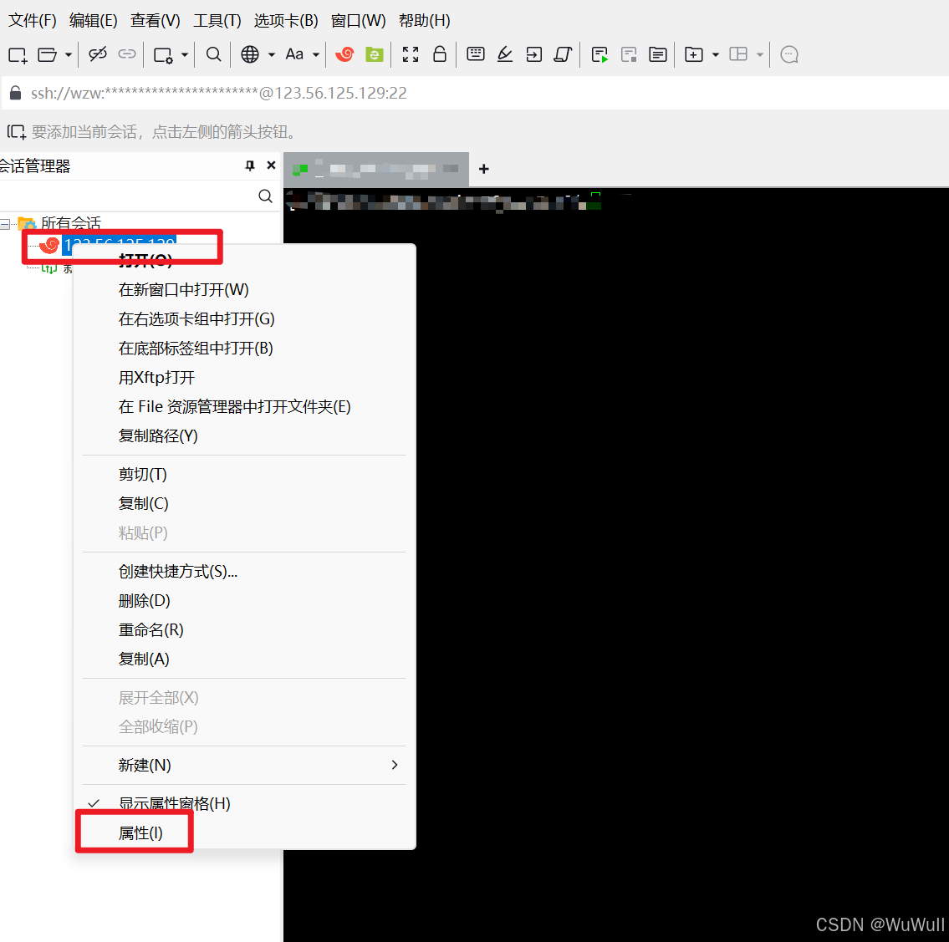Click the highlight pen icon

[505, 54]
